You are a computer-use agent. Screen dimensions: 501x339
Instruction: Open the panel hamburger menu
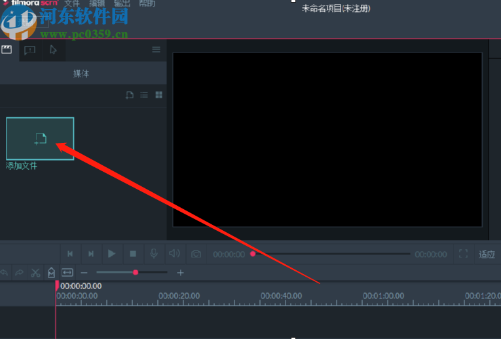(x=157, y=49)
